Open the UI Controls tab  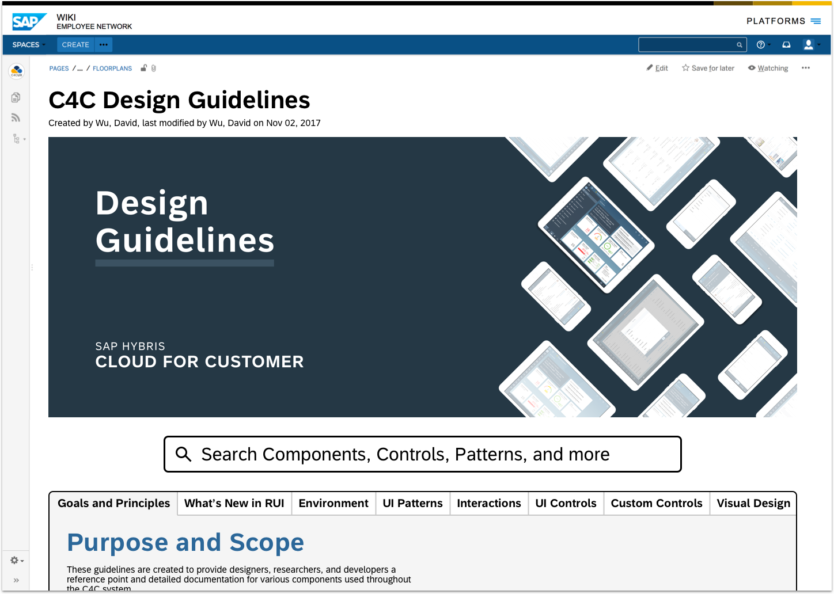566,503
